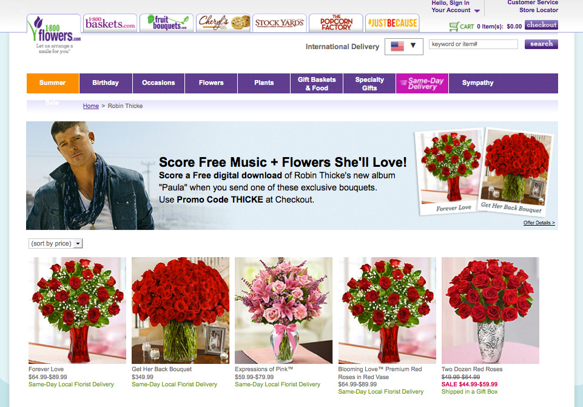Expand the Your Account dropdown arrow
This screenshot has width=583, height=407.
point(477,11)
